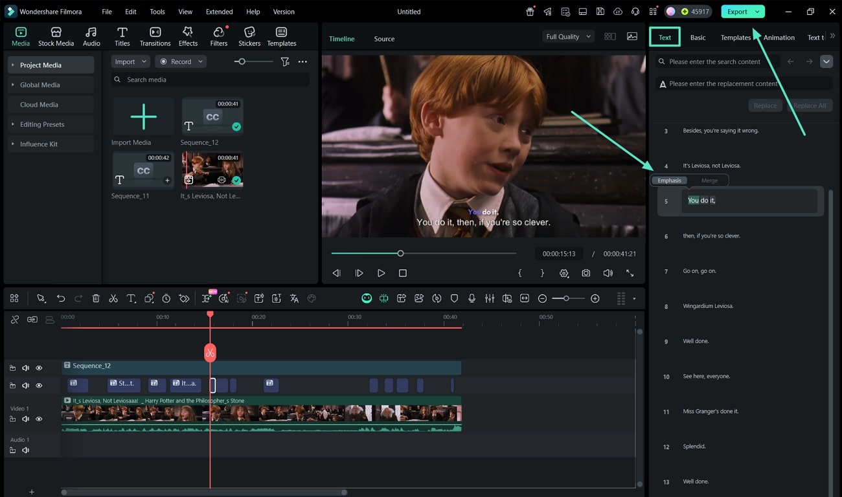Open the Tools menu
Viewport: 842px width, 497px height.
pos(157,12)
